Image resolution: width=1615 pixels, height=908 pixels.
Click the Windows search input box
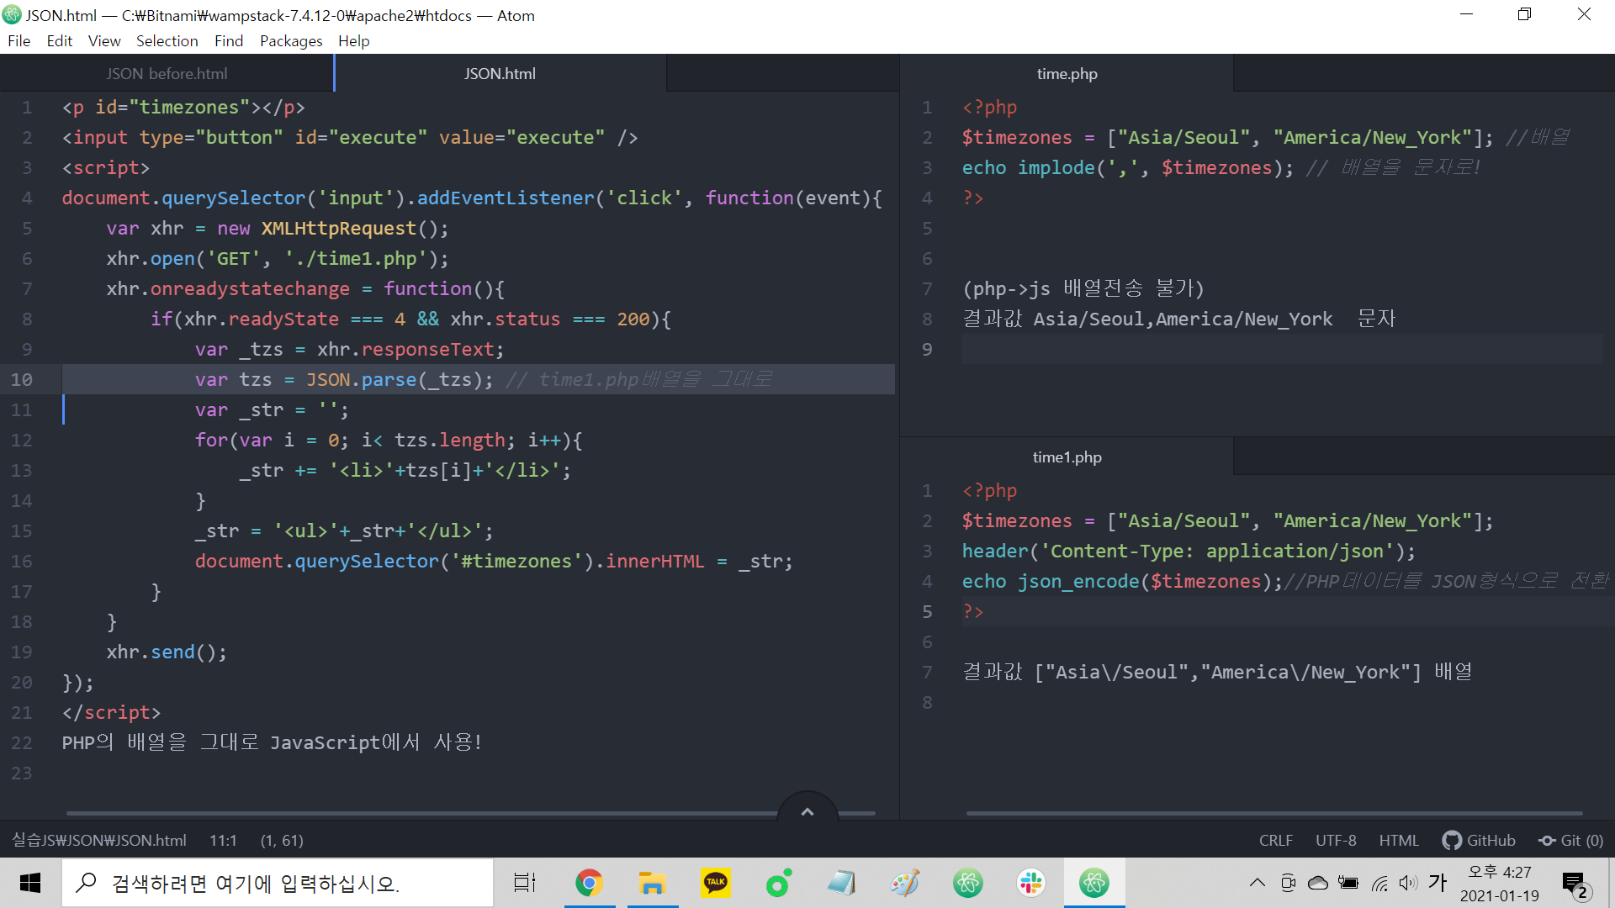coord(278,883)
